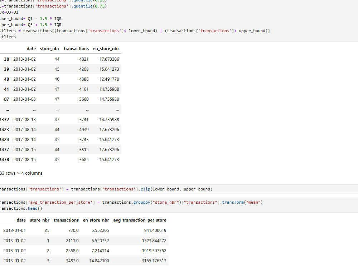
Task: Select row index 38 in outliers table
Action: [6, 59]
